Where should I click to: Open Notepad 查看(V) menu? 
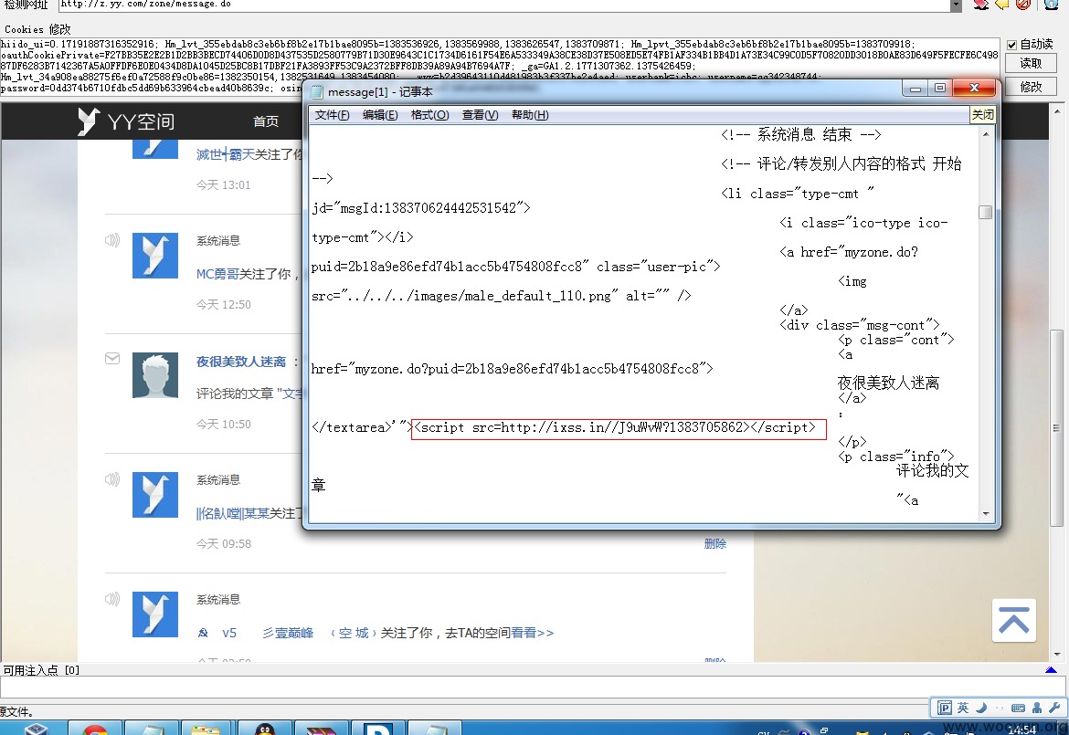coord(480,115)
